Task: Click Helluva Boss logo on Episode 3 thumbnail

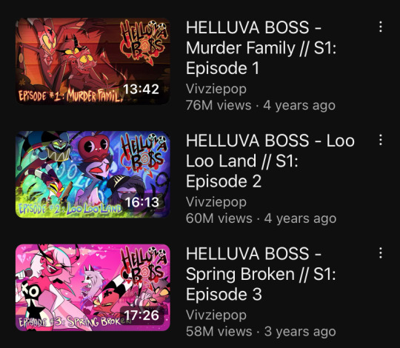Action: click(x=144, y=268)
